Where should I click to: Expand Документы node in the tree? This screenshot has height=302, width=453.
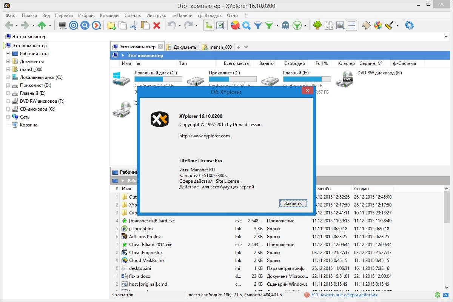(8, 62)
